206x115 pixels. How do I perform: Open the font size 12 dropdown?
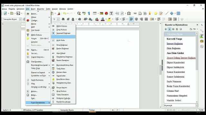58,19
